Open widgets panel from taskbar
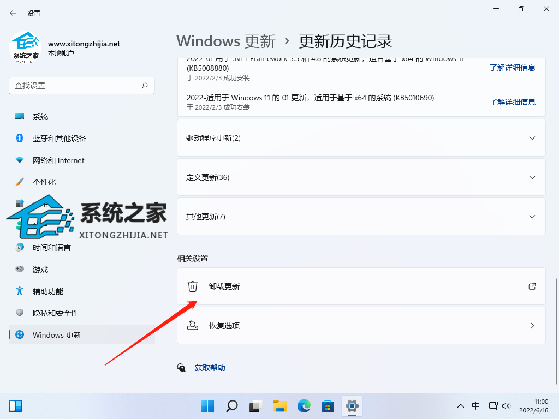Image resolution: width=559 pixels, height=419 pixels. coord(15,406)
